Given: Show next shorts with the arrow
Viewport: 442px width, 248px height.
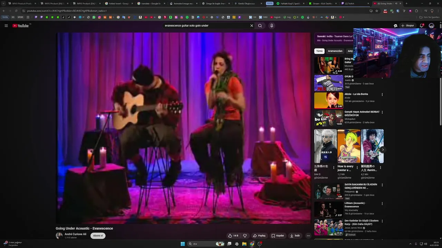Looking at the screenshot, I should point(382,149).
